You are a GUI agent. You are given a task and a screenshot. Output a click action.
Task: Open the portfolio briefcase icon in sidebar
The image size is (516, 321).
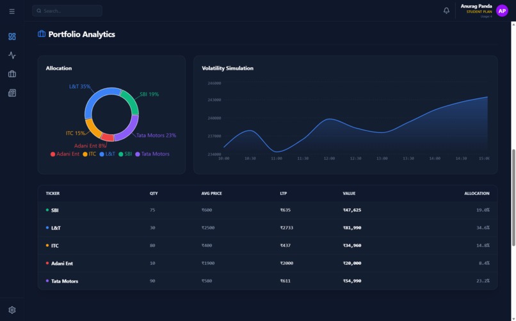pos(12,74)
